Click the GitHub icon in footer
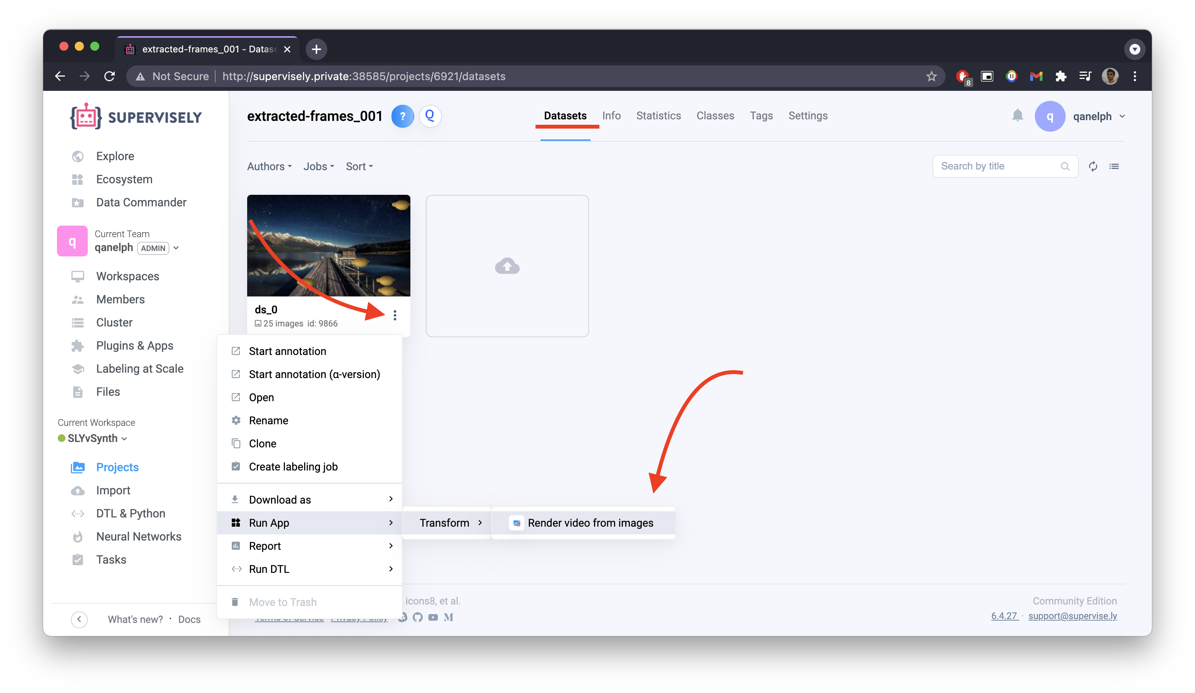 [x=417, y=617]
